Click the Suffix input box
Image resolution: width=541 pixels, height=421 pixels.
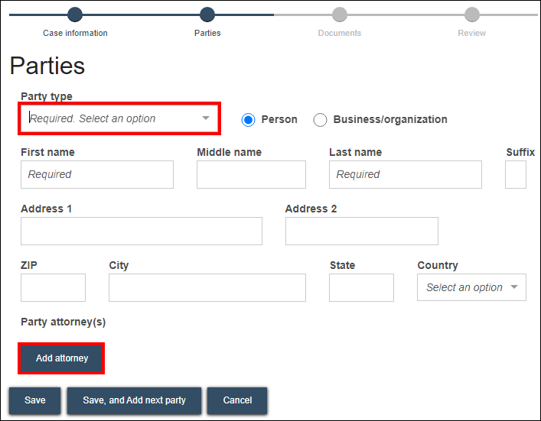[x=516, y=174]
